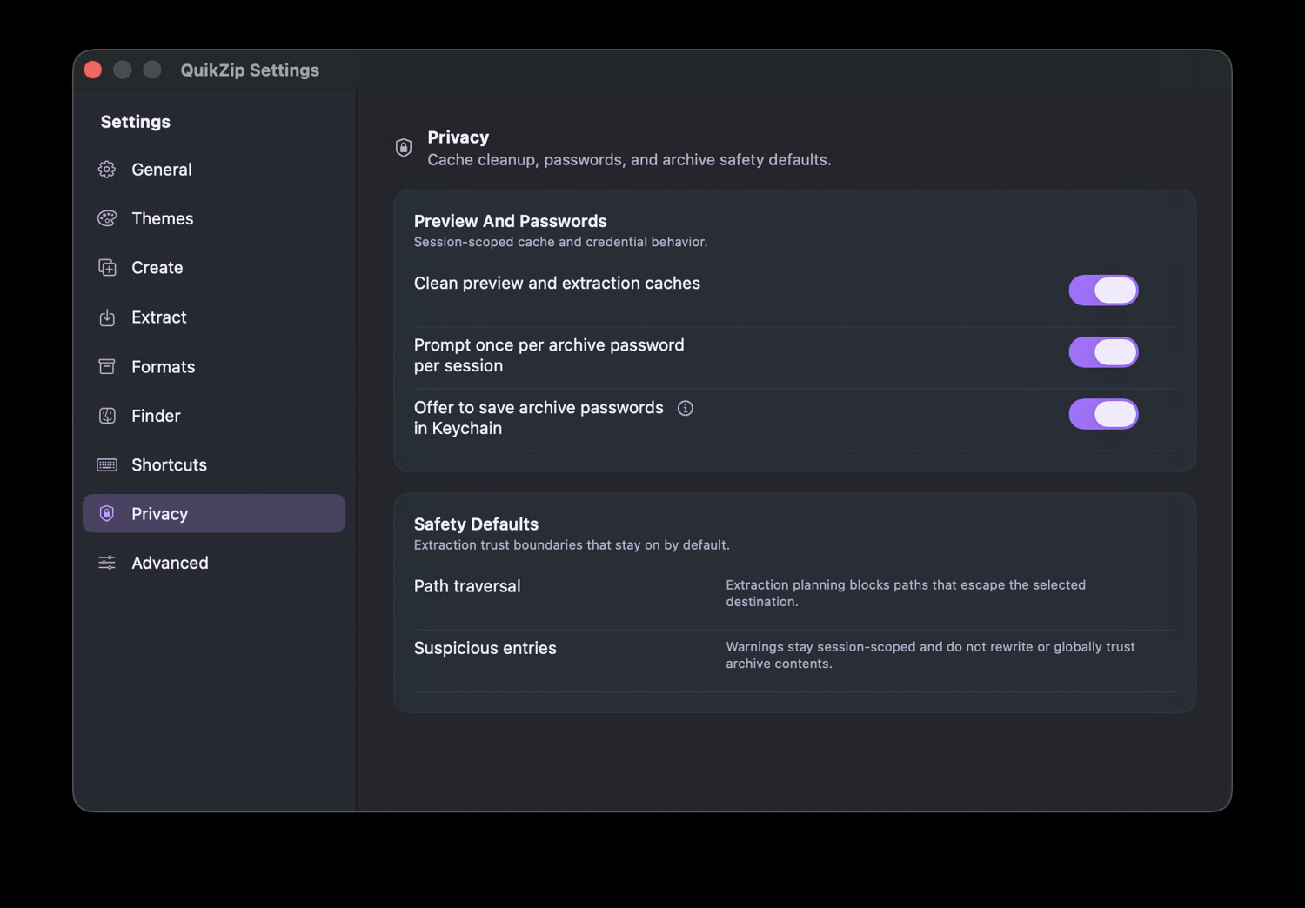1305x908 pixels.
Task: Turn off Offer to save passwords in Keychain
Action: tap(1103, 414)
